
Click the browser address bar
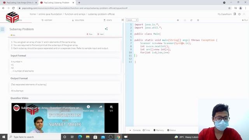tap(122, 8)
